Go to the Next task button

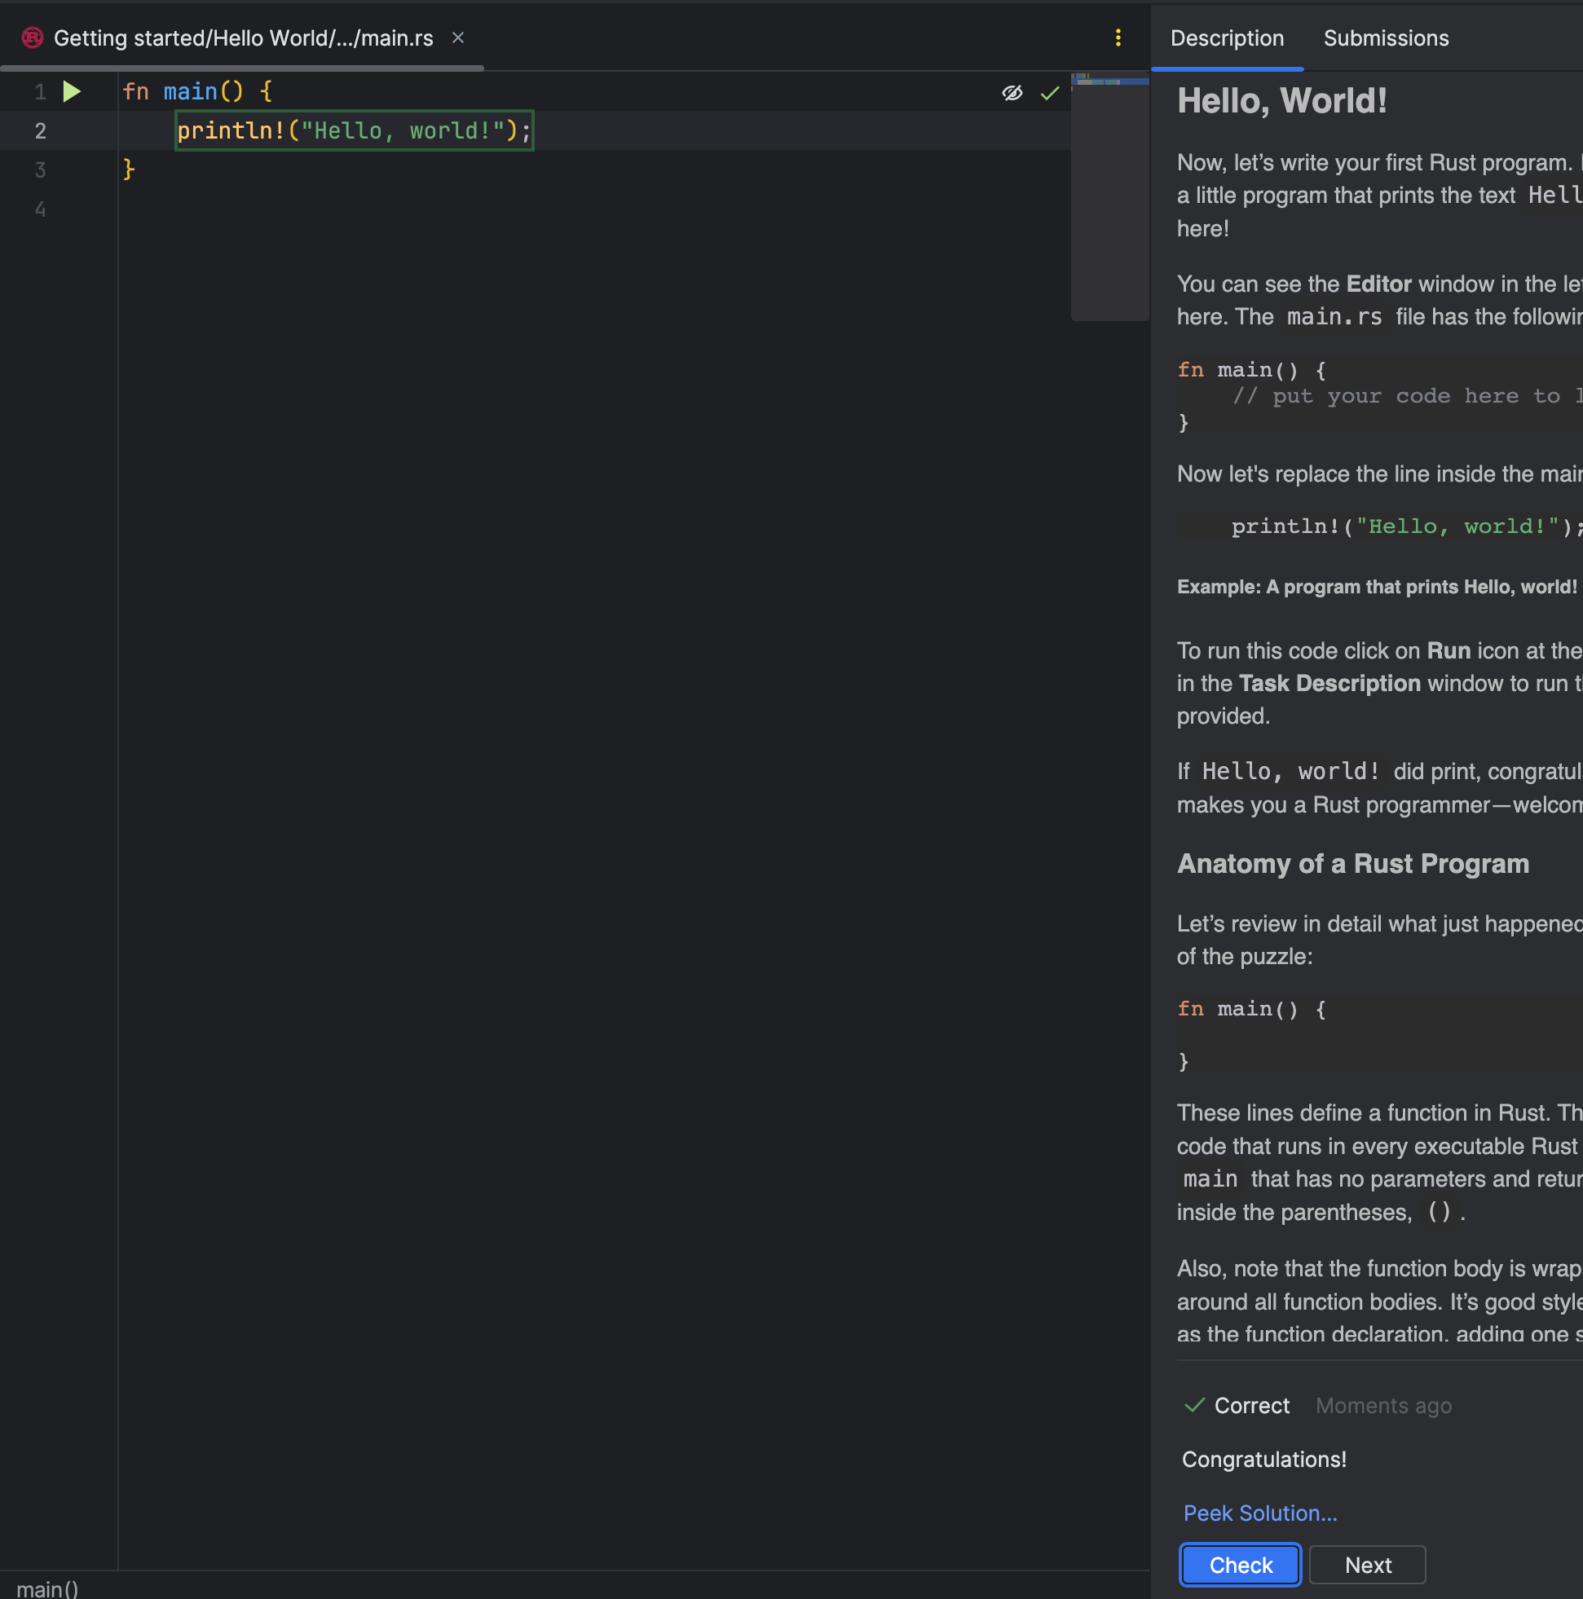click(x=1367, y=1565)
